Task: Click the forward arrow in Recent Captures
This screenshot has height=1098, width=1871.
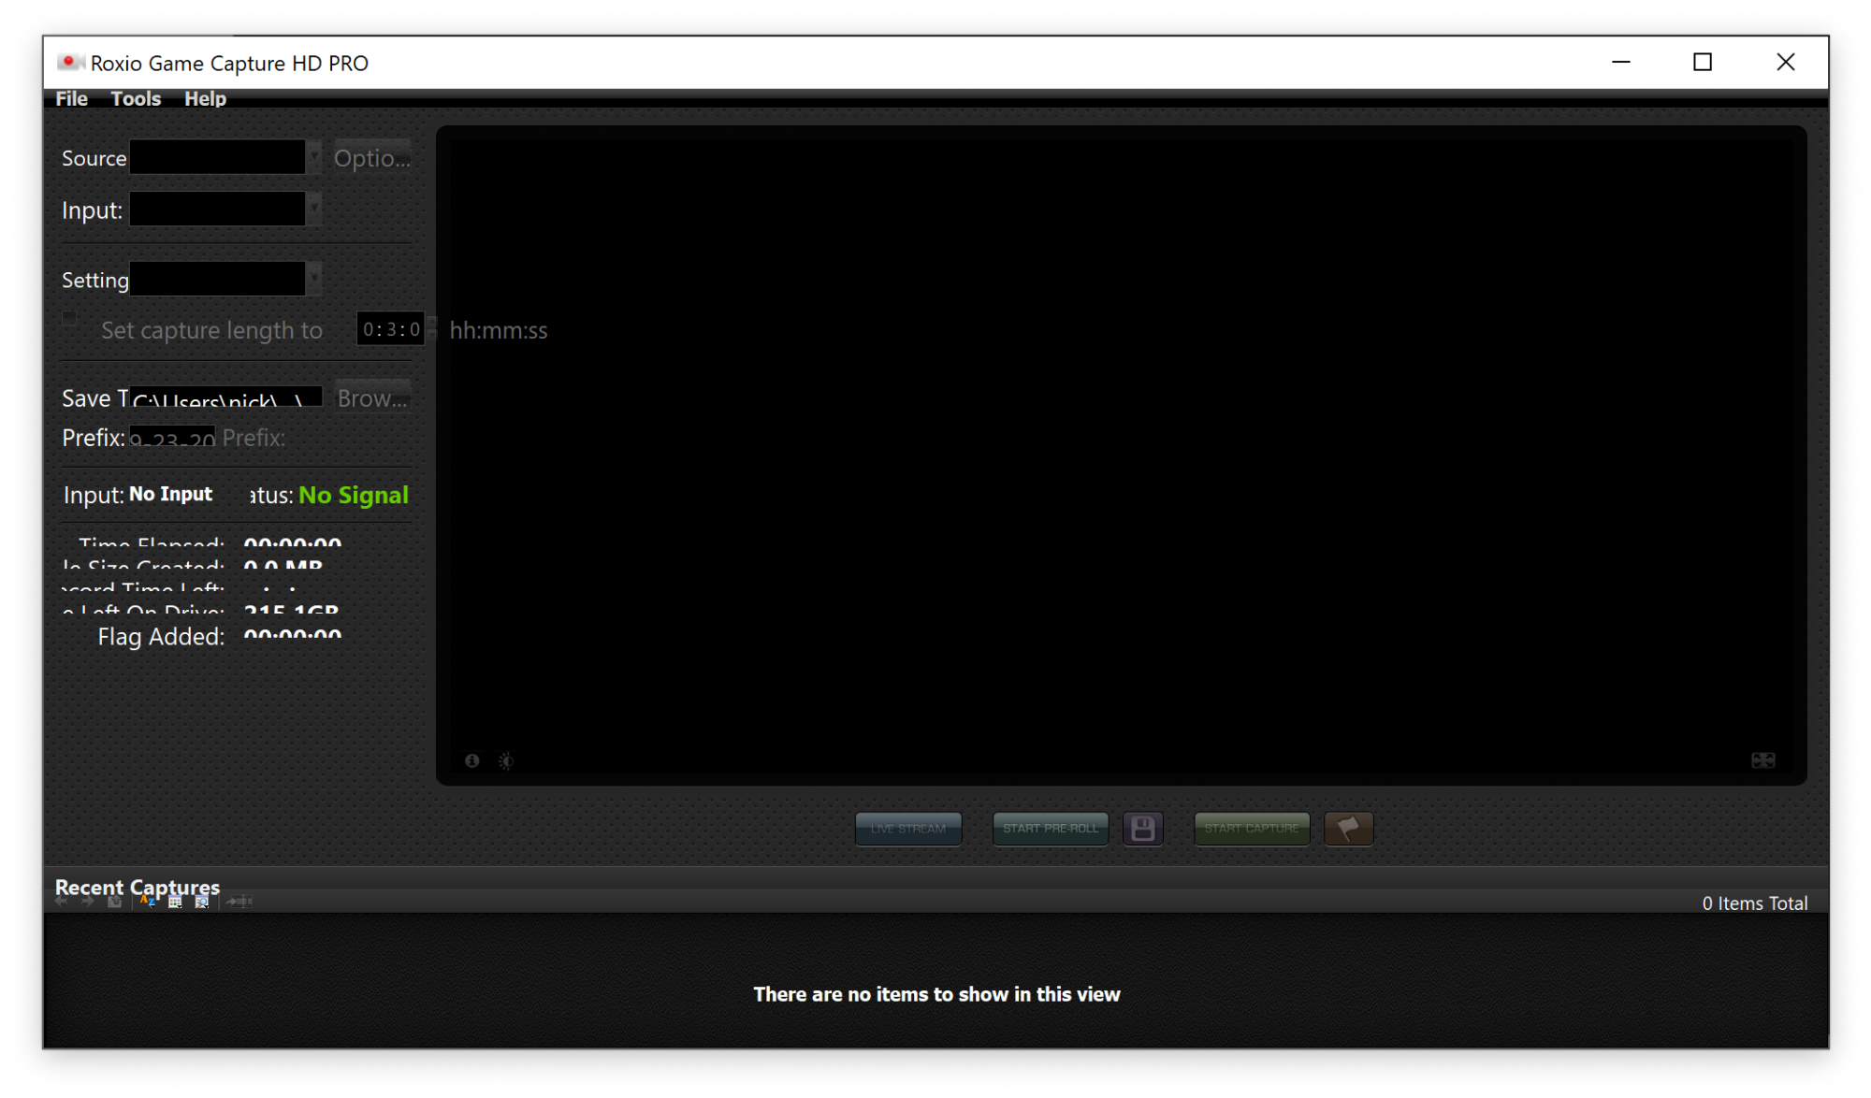Action: tap(88, 902)
